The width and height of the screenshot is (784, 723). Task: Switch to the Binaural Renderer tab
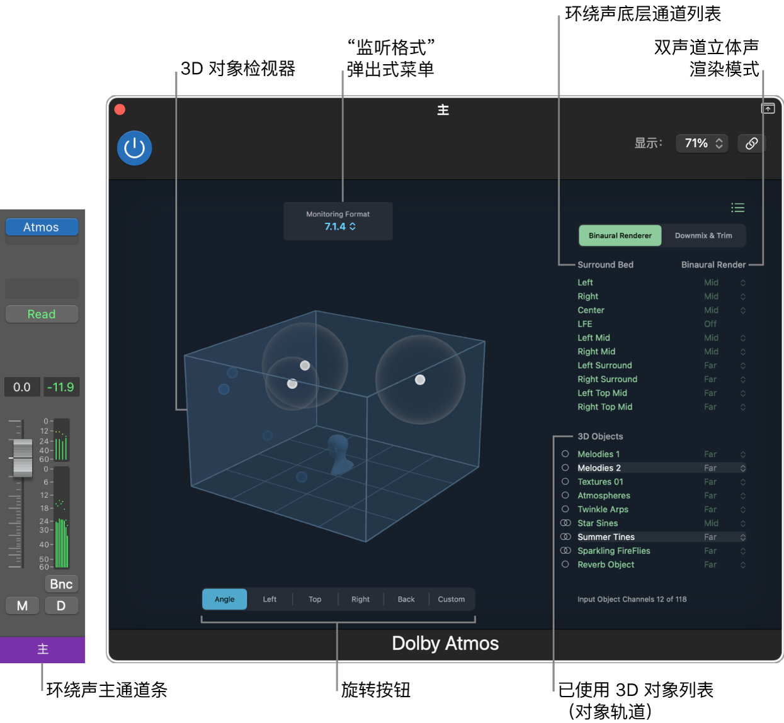point(620,235)
